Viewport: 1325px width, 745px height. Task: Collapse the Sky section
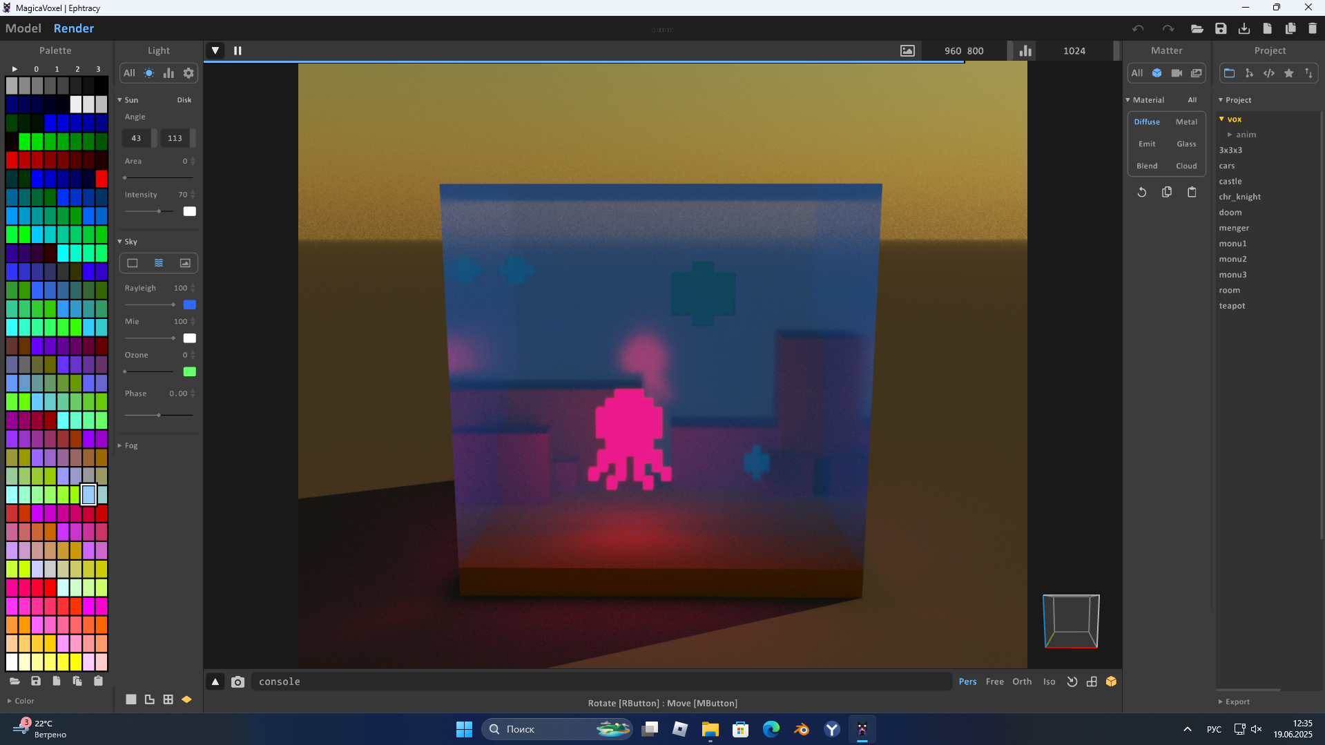[x=119, y=242]
